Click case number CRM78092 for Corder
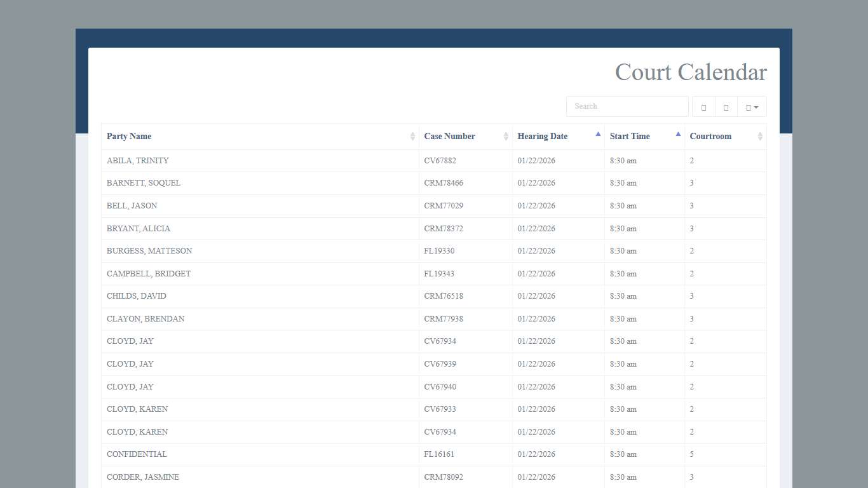This screenshot has height=488, width=868. pyautogui.click(x=444, y=477)
